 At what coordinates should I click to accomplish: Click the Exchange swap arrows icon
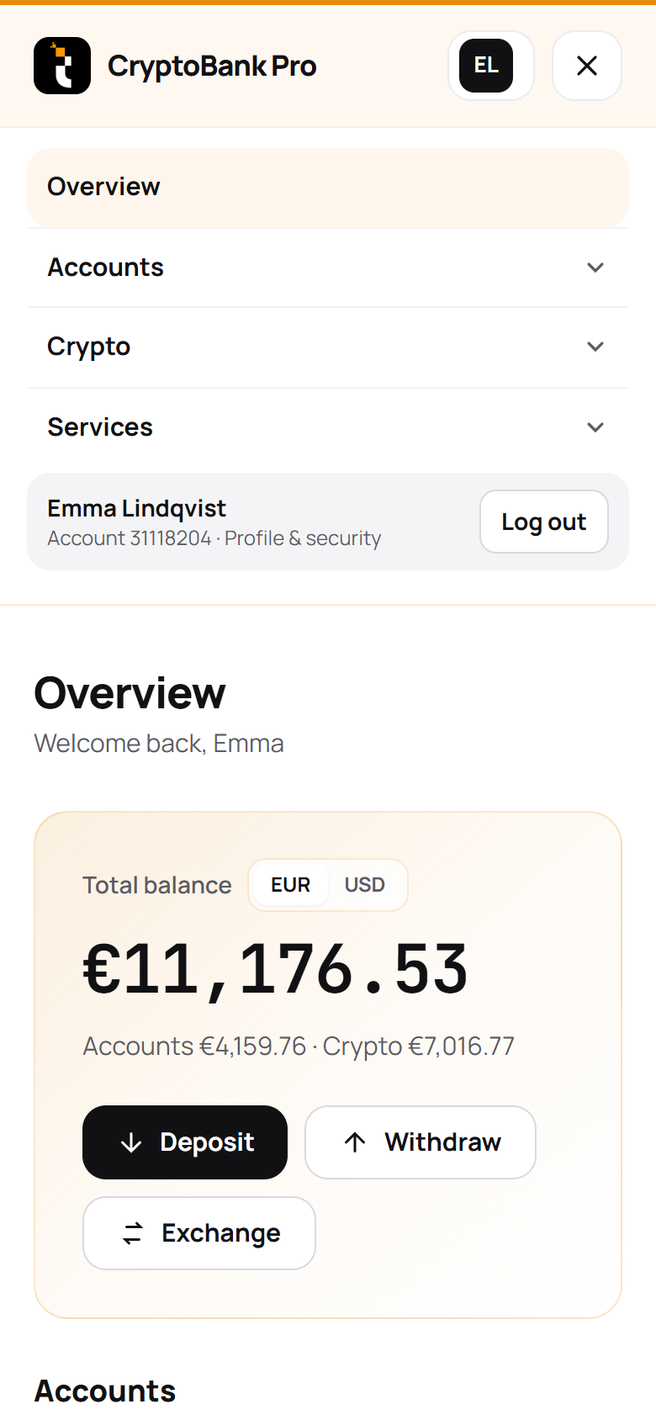click(x=133, y=1233)
